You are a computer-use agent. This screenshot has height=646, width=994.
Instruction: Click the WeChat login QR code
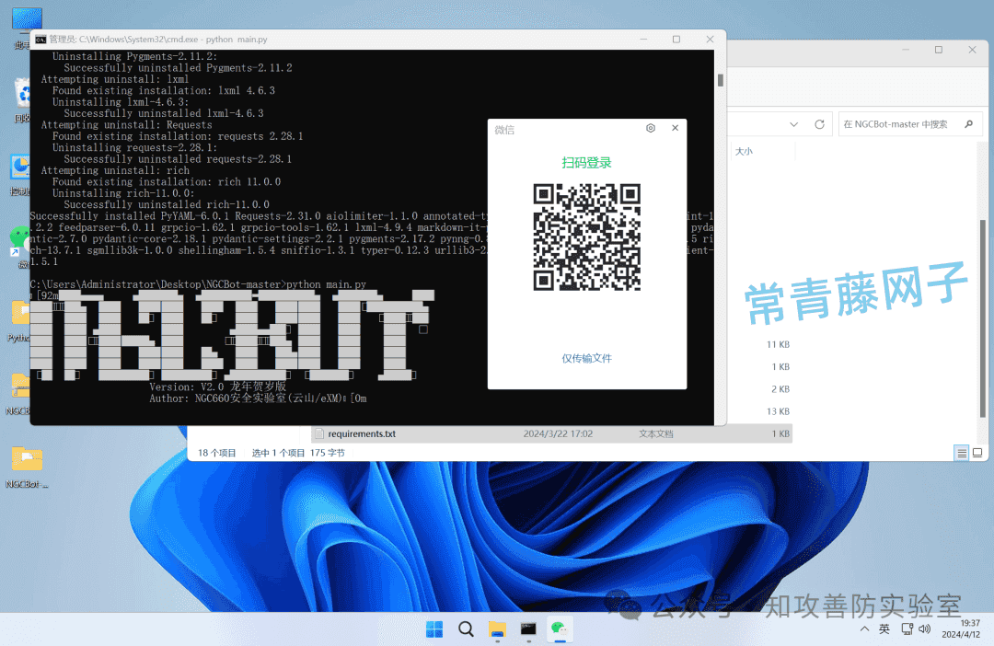click(x=587, y=237)
